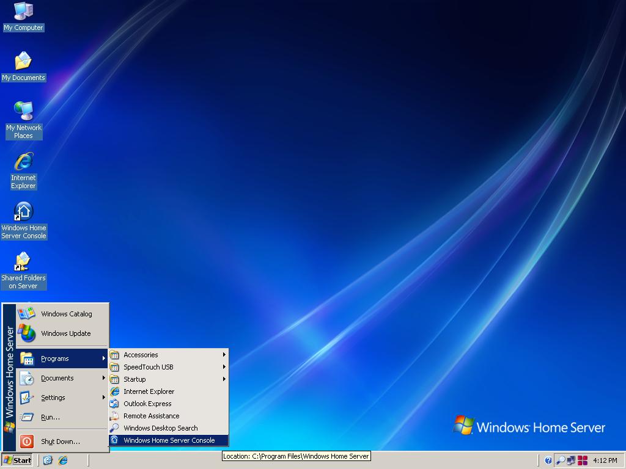
Task: Click Shut Down in Start menu
Action: (60, 442)
